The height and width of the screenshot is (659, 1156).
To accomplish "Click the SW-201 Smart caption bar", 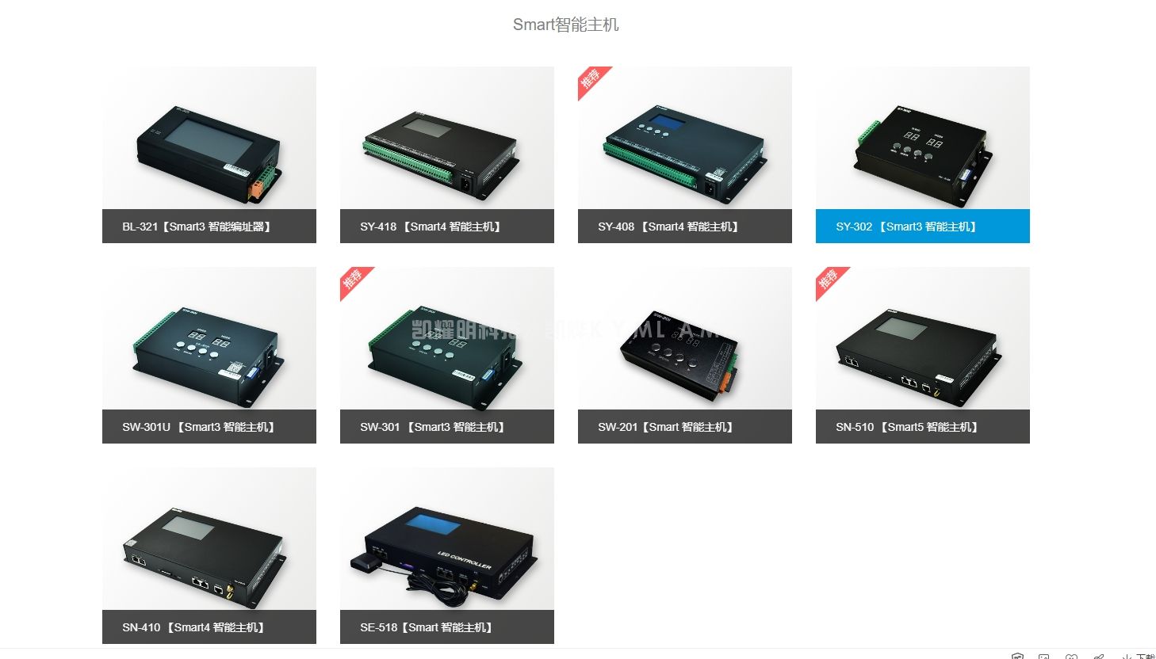I will click(x=685, y=426).
